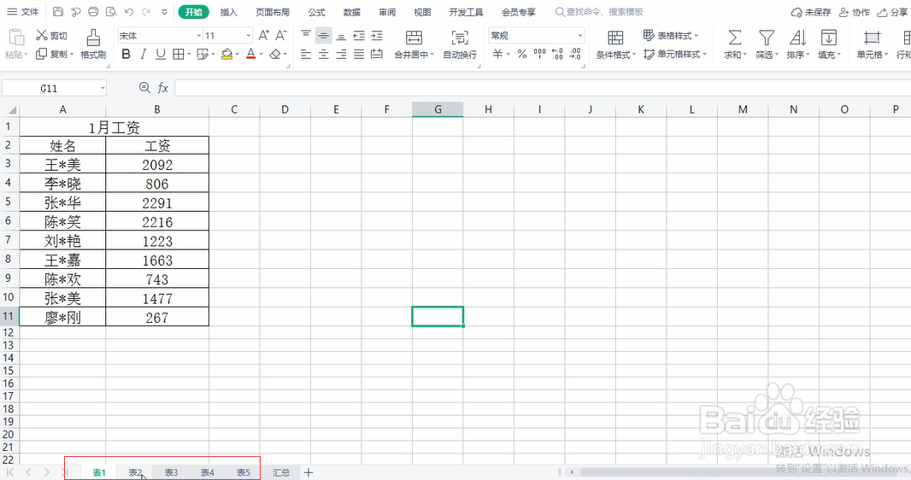911x480 pixels.
Task: Apply percent style format
Action: (x=522, y=54)
